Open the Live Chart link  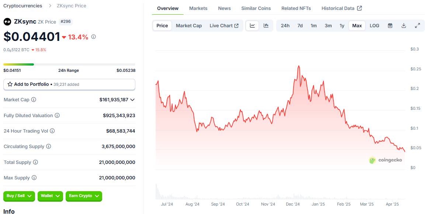224,25
